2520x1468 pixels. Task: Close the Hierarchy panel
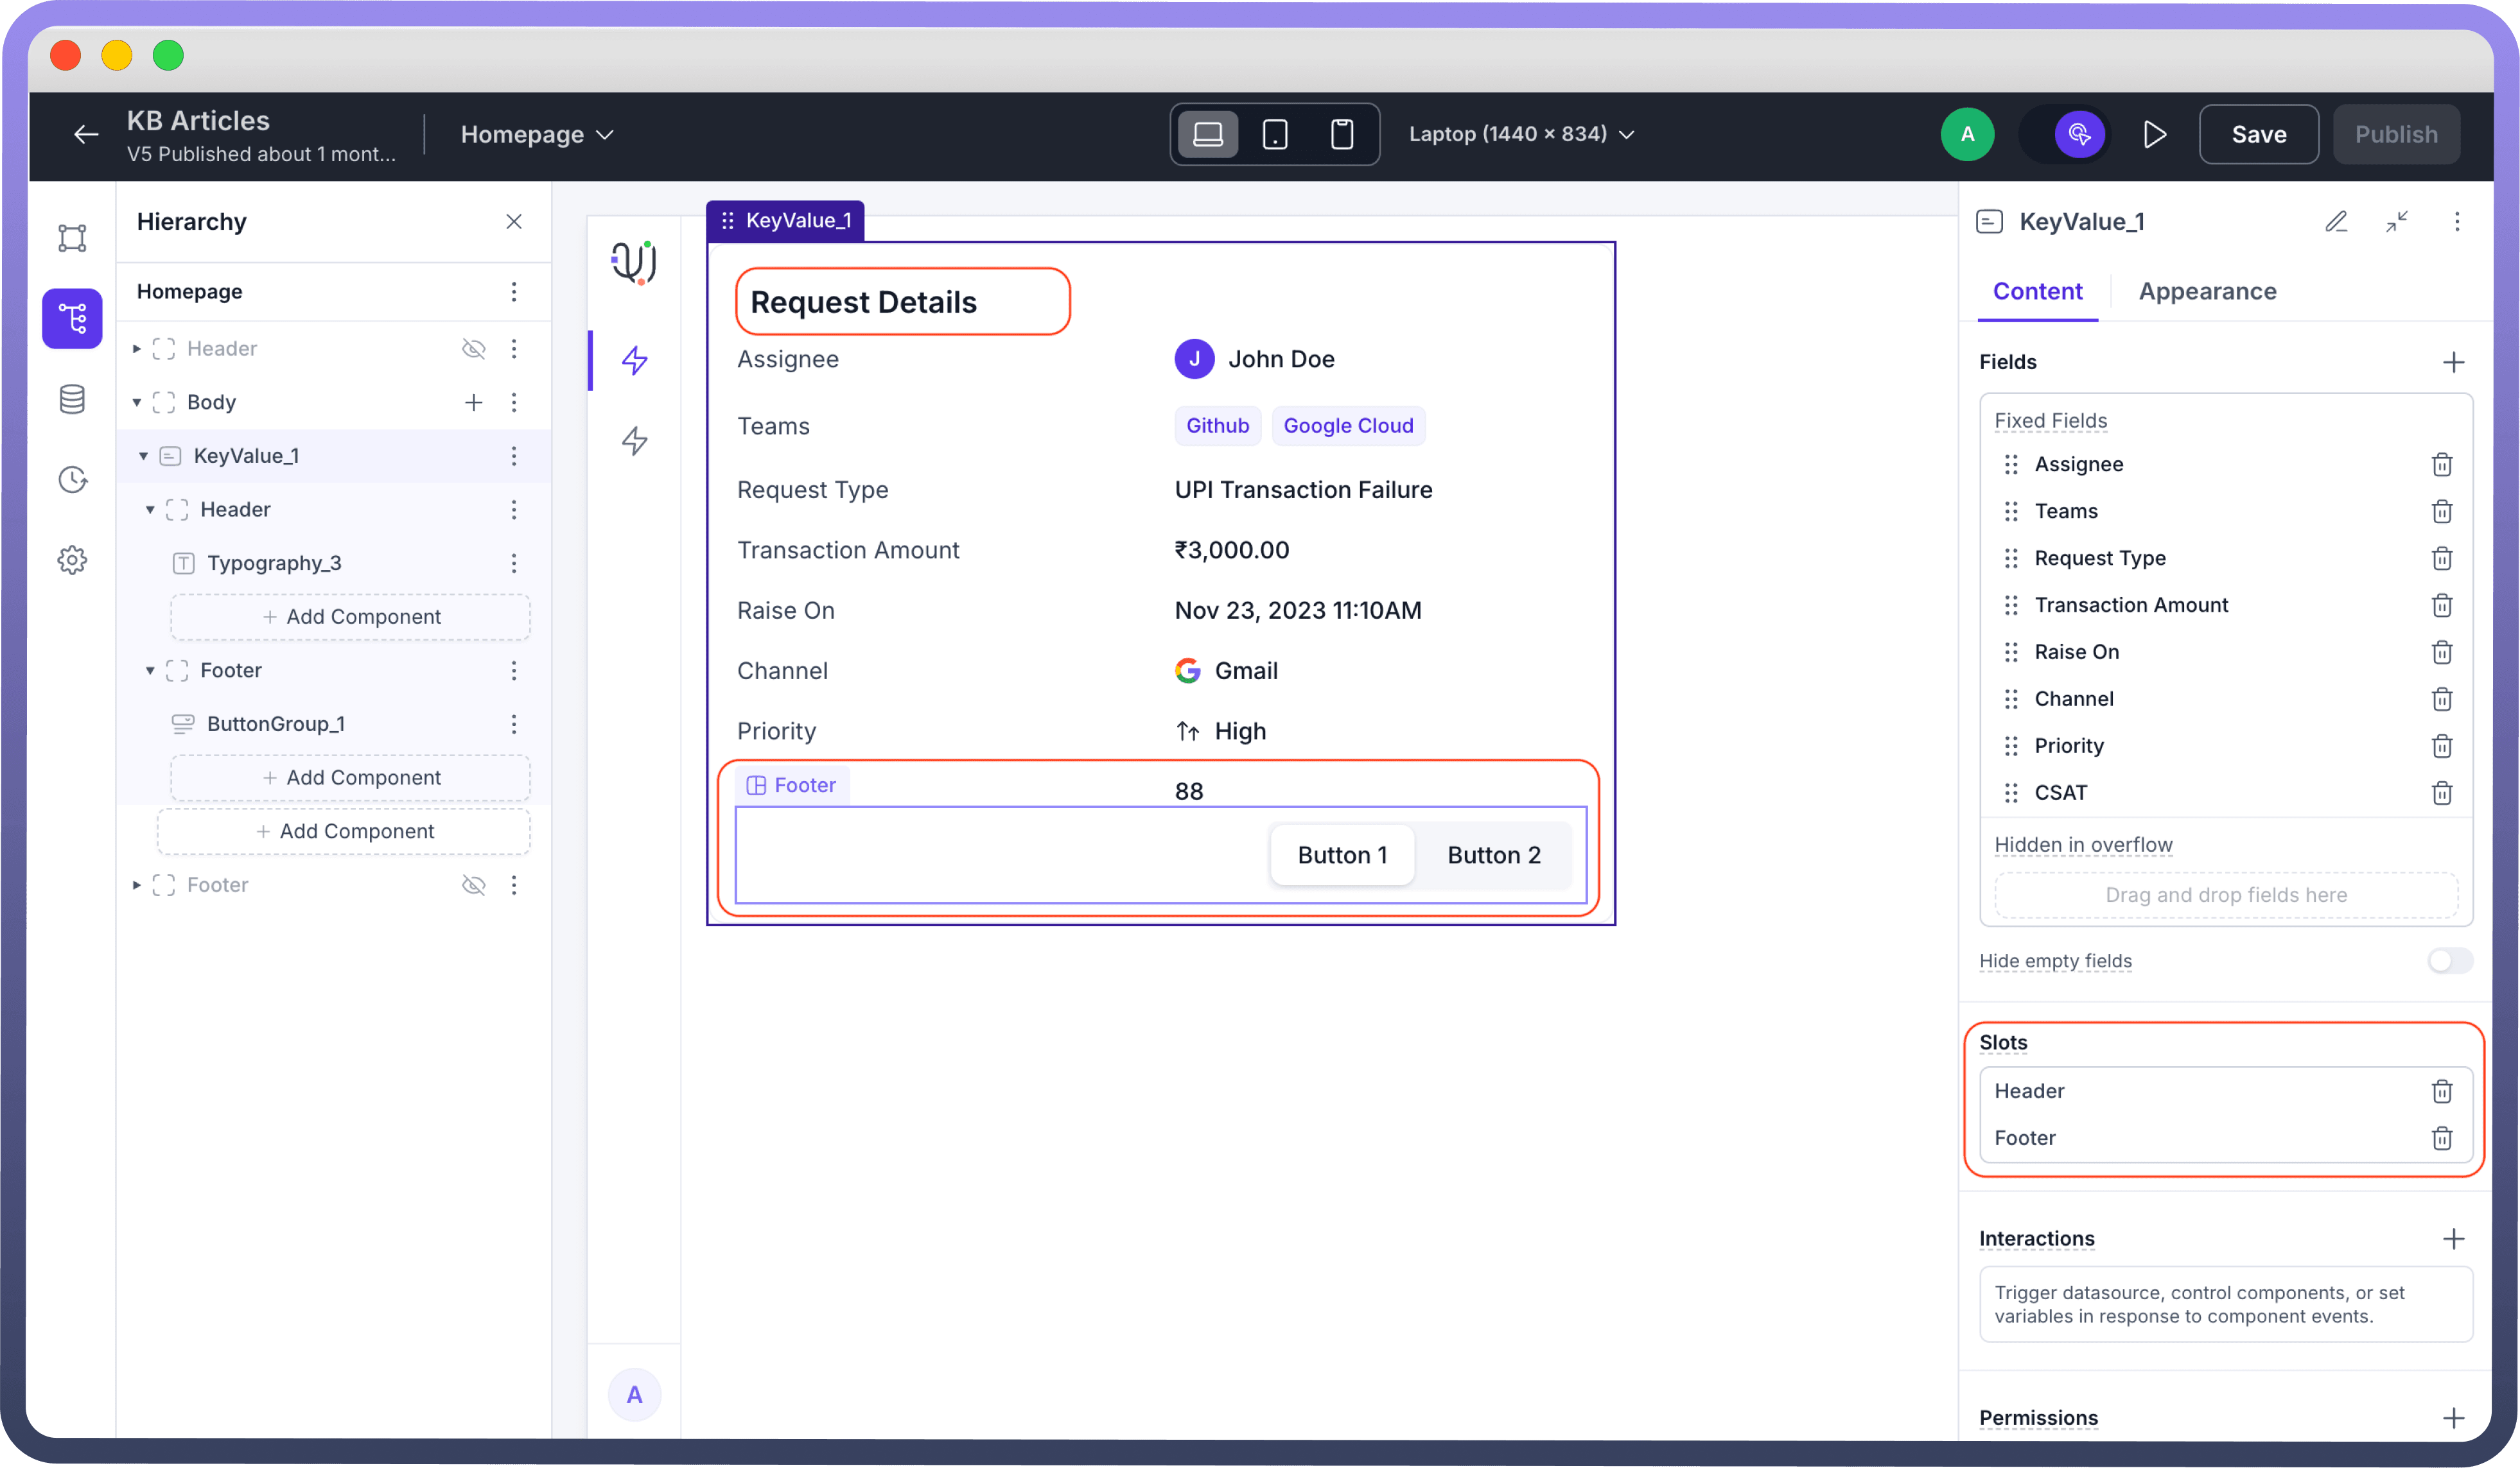pos(514,222)
